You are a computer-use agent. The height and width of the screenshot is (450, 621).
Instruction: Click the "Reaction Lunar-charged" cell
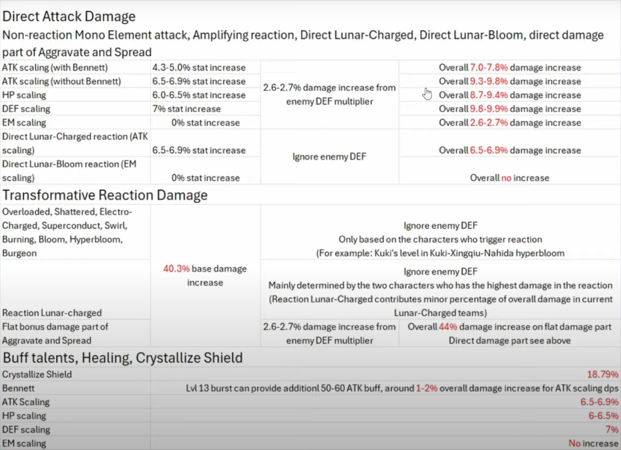[x=76, y=290]
